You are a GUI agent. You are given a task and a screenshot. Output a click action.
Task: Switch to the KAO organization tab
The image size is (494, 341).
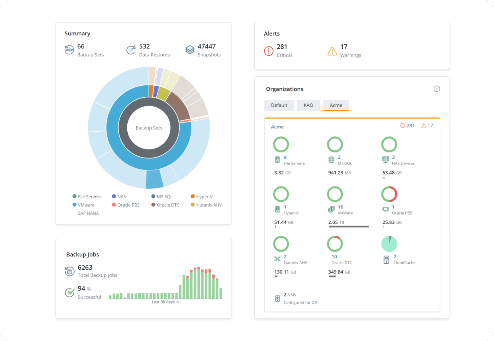[308, 105]
